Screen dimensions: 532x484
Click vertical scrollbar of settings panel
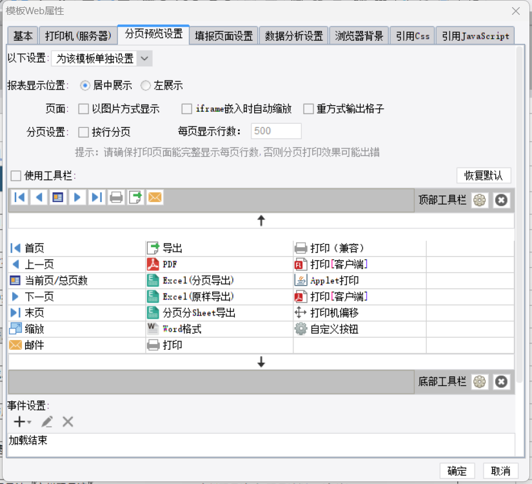(x=519, y=214)
